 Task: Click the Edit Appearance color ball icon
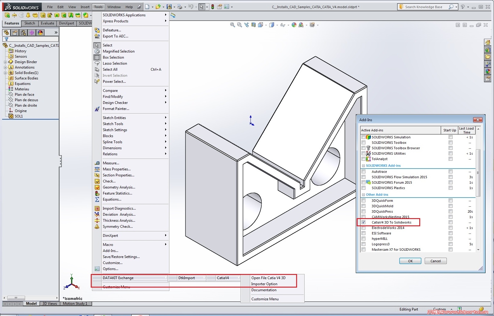294,25
